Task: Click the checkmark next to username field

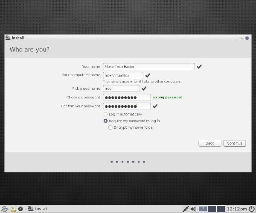Action: click(x=144, y=89)
